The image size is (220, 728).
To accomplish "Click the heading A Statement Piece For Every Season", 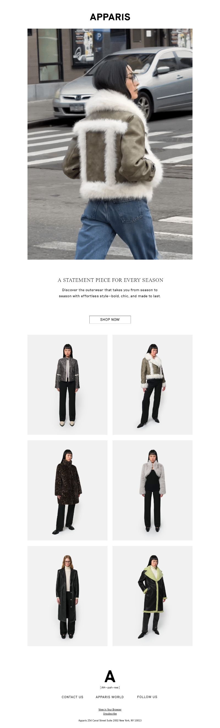I will (x=111, y=280).
